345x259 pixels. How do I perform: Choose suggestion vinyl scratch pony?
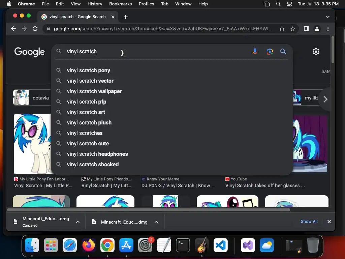point(171,70)
